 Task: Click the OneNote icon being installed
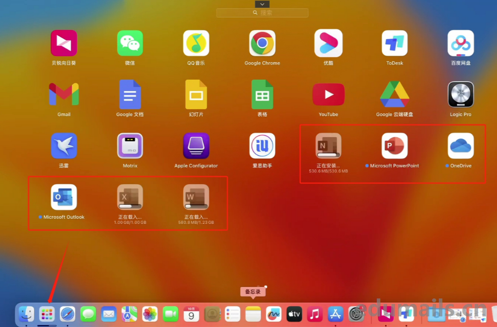pos(328,146)
